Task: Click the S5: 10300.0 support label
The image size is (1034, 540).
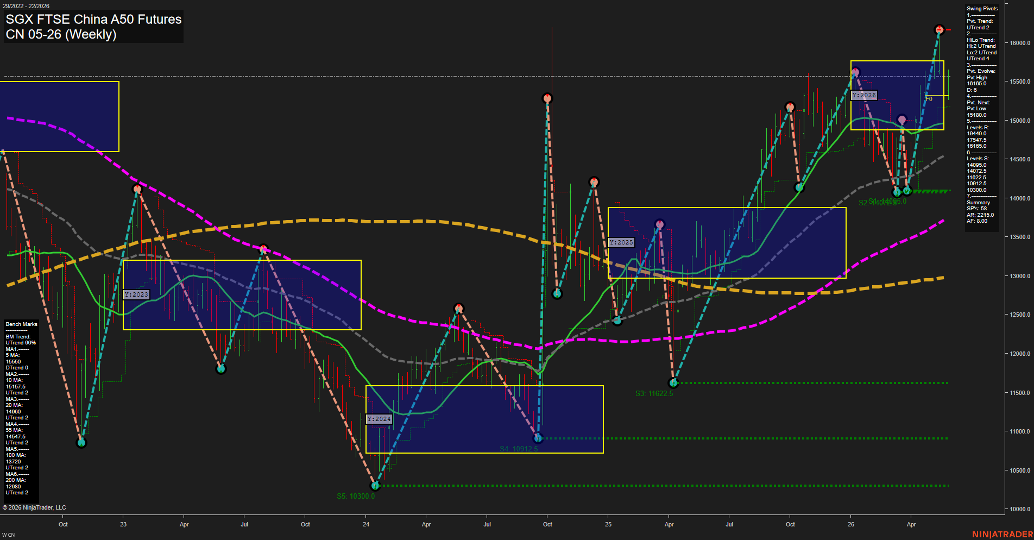Action: tap(356, 496)
